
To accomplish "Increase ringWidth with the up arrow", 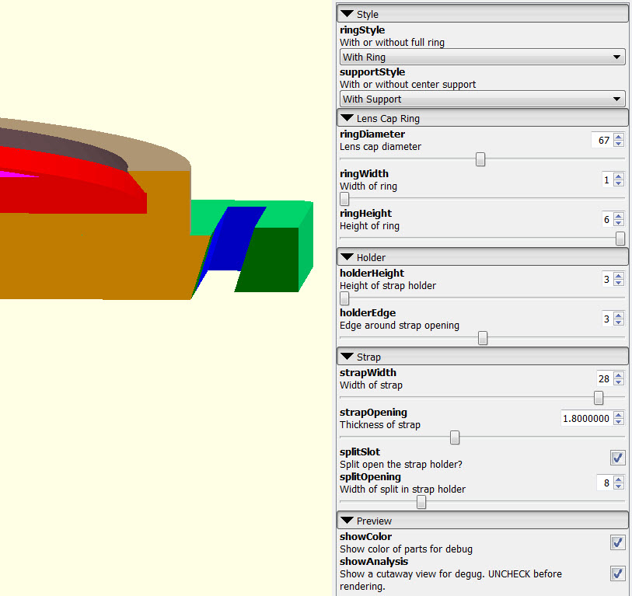I will pos(619,176).
